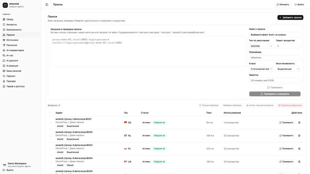Open AI диалоги in the sidebar

coord(21,61)
